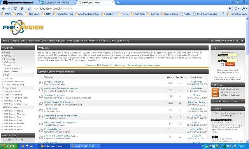Click folder icon of The Watcher thread
This screenshot has height=149, width=249.
[x=41, y=110]
